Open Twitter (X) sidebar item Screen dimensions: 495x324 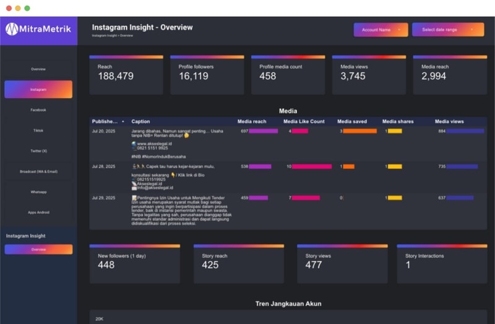click(x=38, y=151)
